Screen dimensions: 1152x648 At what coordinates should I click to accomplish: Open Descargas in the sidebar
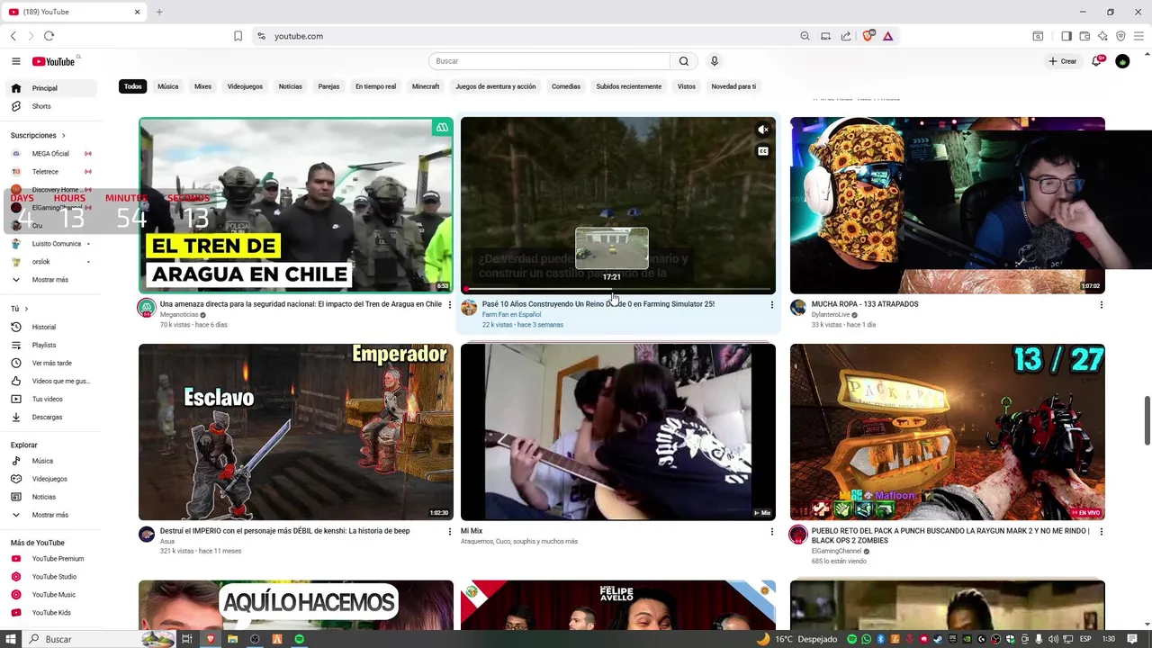tap(50, 417)
